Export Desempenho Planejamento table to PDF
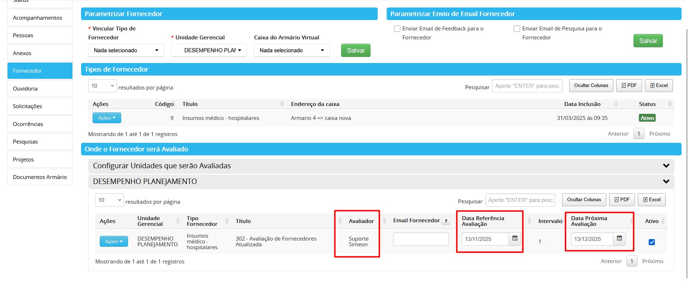 pyautogui.click(x=622, y=200)
